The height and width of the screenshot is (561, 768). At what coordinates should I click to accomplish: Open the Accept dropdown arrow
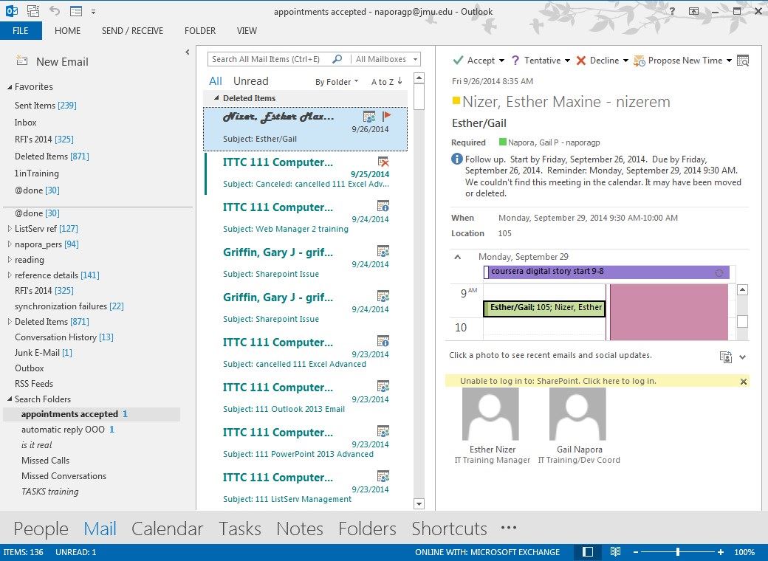pyautogui.click(x=501, y=61)
